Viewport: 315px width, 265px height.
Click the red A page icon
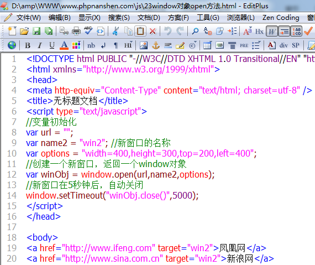coord(271,45)
